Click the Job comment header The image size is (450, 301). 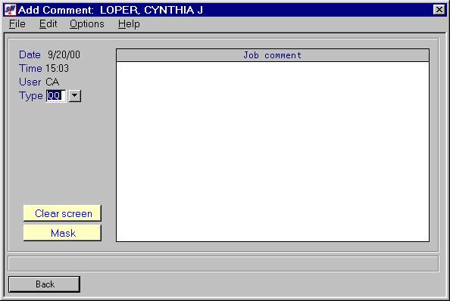coord(273,55)
